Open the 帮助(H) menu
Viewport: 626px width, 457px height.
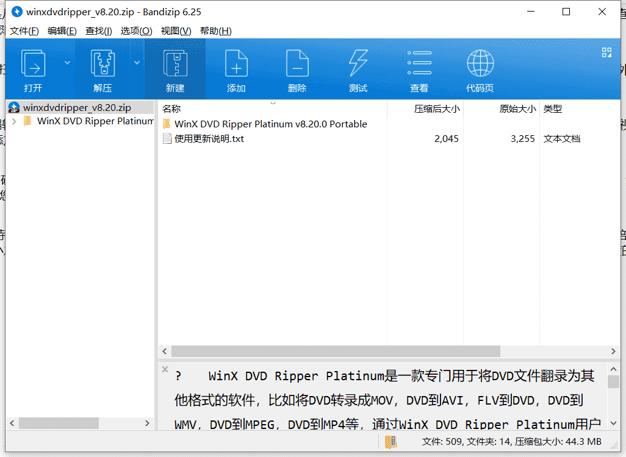click(215, 31)
